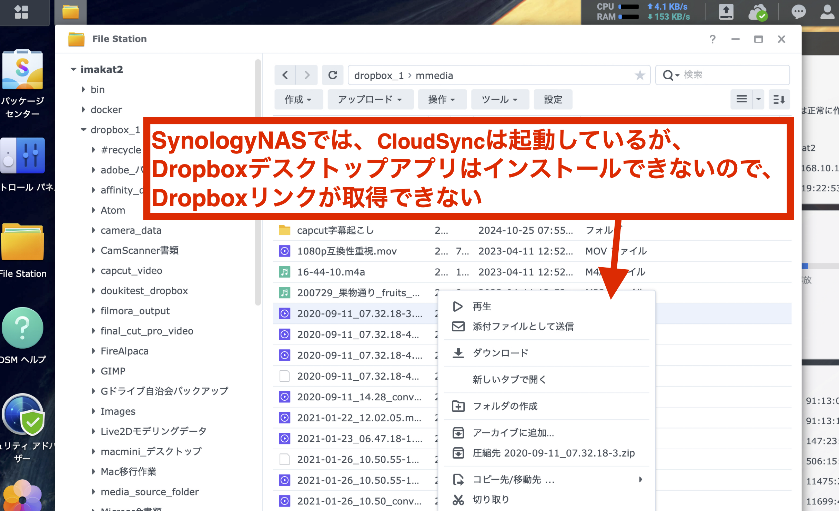Add the mmedia path to favorites with the star

point(640,75)
